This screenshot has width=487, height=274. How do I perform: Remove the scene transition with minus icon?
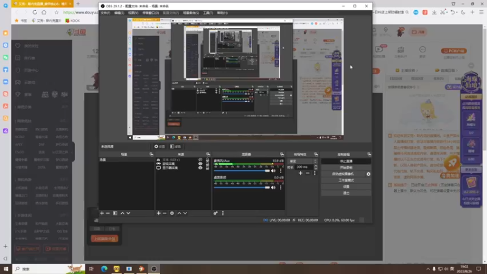pyautogui.click(x=307, y=173)
